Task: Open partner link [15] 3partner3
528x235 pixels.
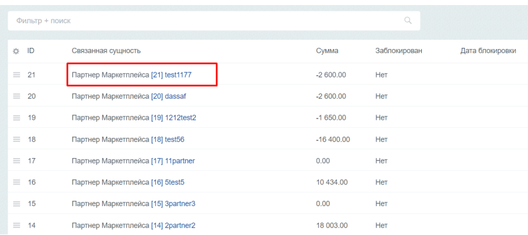Action: (173, 203)
